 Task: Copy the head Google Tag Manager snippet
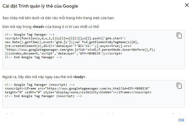tap(179, 36)
